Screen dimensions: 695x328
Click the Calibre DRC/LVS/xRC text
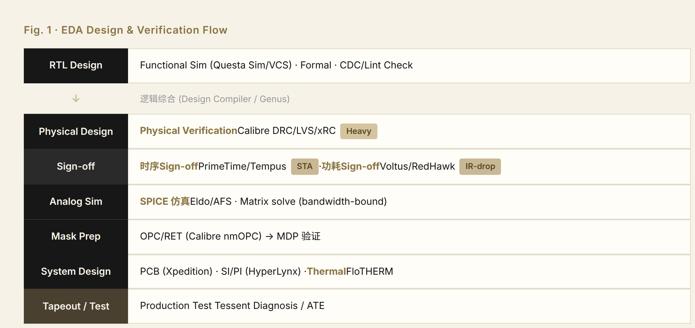pyautogui.click(x=286, y=131)
